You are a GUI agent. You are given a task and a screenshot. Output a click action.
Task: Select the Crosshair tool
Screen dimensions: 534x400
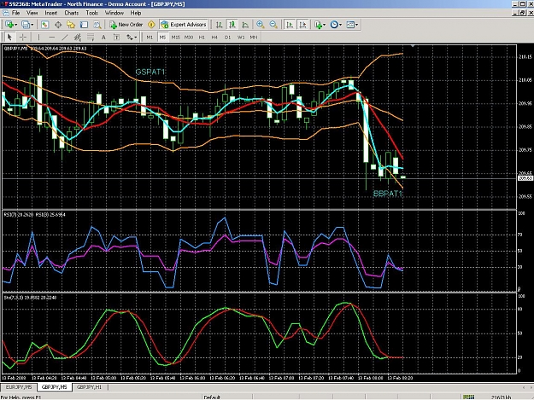(23, 37)
